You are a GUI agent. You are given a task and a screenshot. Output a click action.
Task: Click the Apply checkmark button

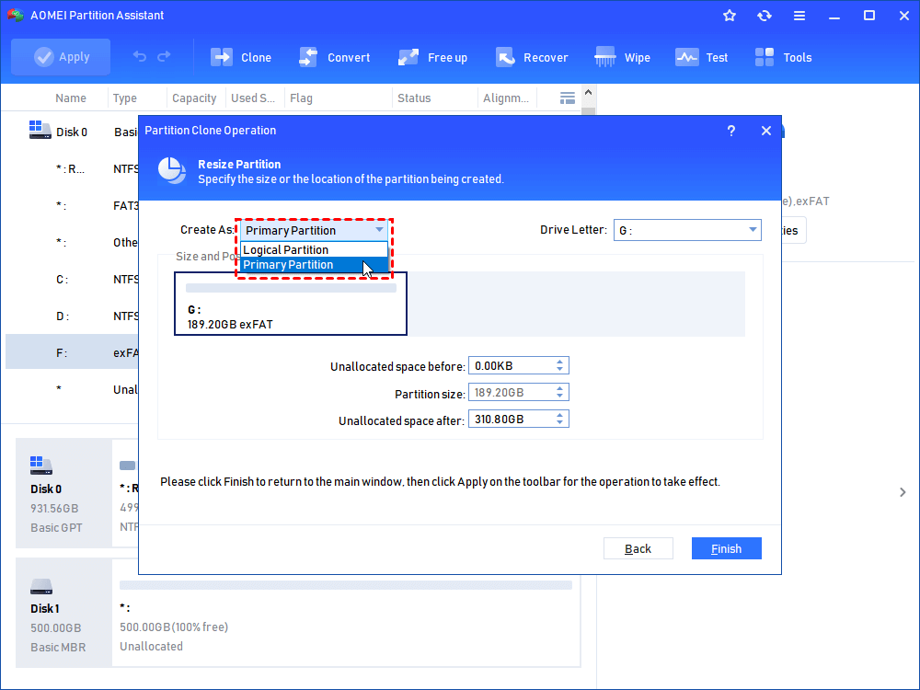61,57
